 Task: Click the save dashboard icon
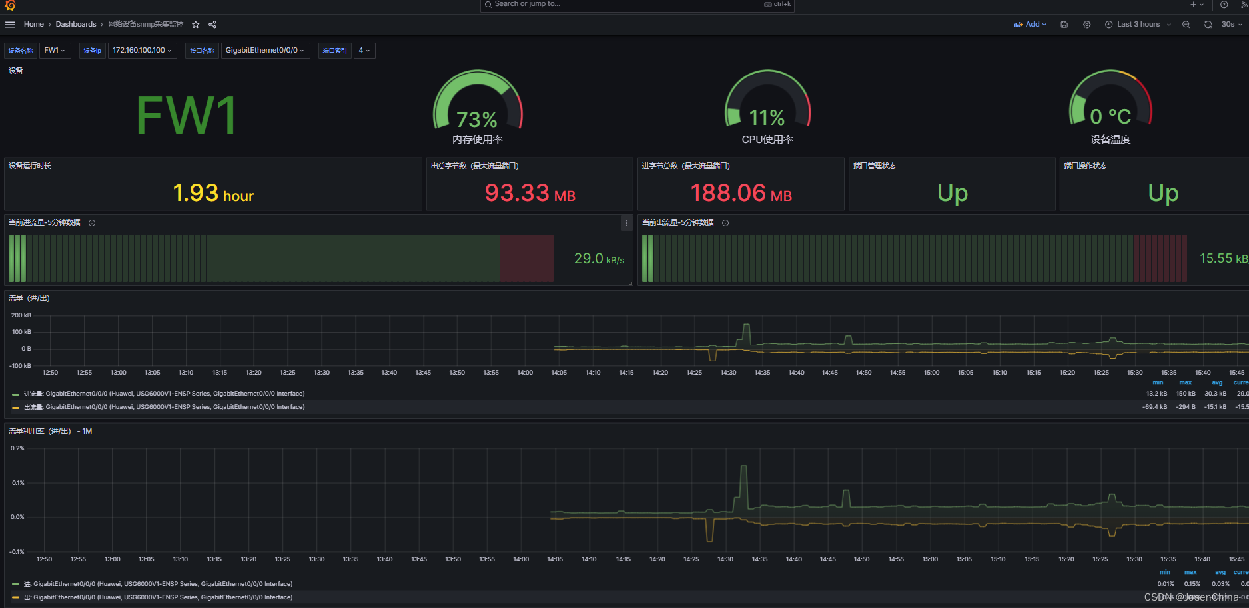coord(1064,25)
